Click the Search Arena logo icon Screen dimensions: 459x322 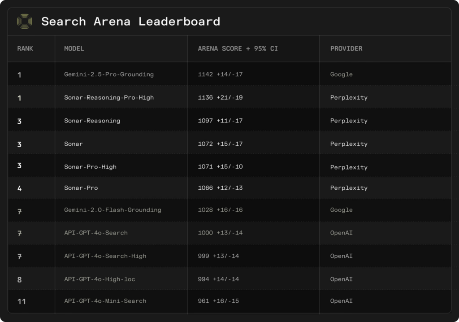click(x=24, y=21)
